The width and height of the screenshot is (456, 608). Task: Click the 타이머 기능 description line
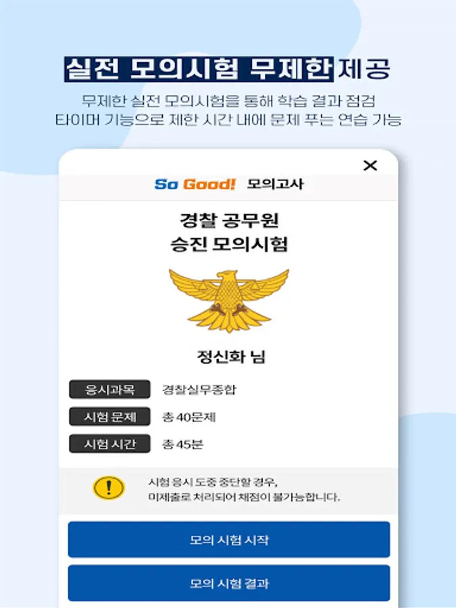(x=228, y=120)
